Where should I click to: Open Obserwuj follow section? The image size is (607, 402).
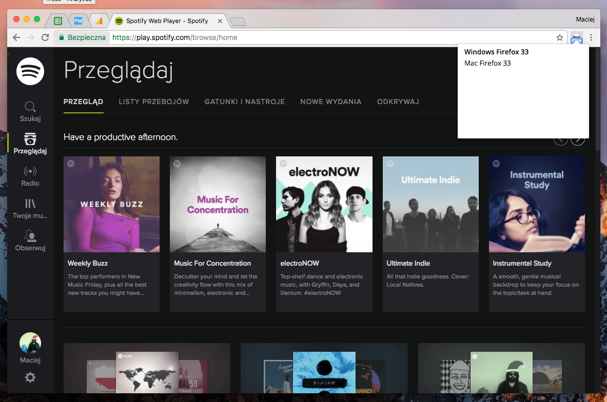[30, 240]
